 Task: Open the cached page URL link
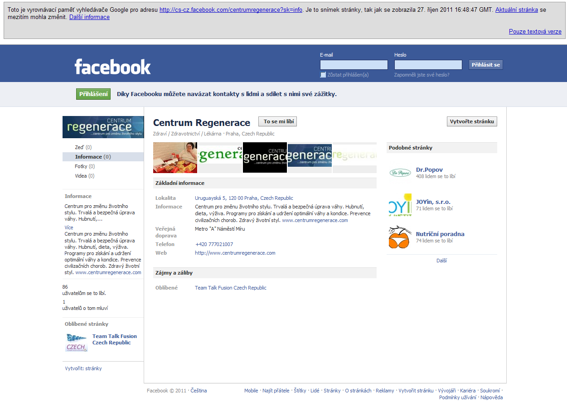(231, 10)
